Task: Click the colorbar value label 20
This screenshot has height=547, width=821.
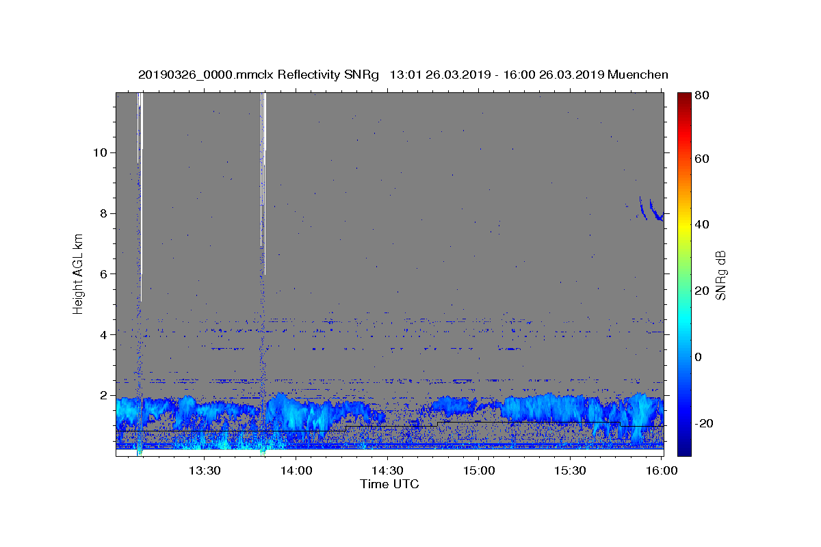Action: (x=703, y=291)
